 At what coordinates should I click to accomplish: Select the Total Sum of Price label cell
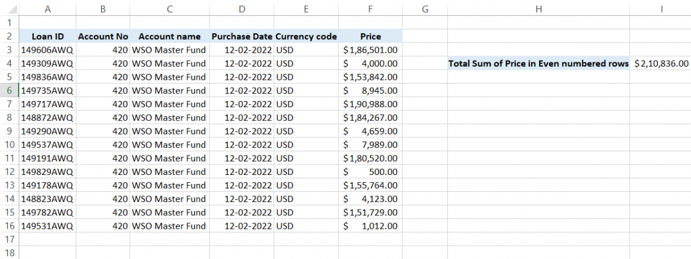(538, 63)
